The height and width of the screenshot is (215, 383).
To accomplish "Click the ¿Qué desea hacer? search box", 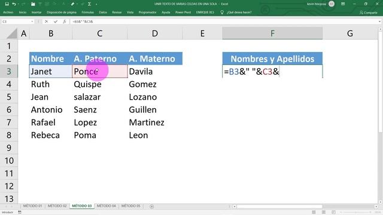I will pos(239,12).
